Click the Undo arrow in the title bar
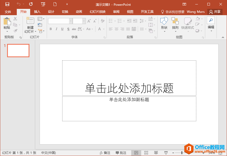 click(19, 4)
